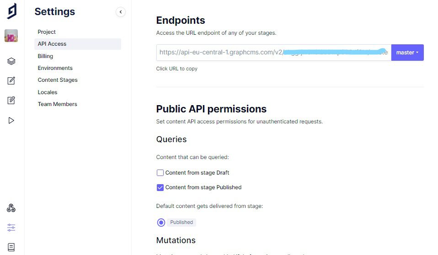Open the Settings sliders icon
Image resolution: width=438 pixels, height=255 pixels.
tap(11, 228)
